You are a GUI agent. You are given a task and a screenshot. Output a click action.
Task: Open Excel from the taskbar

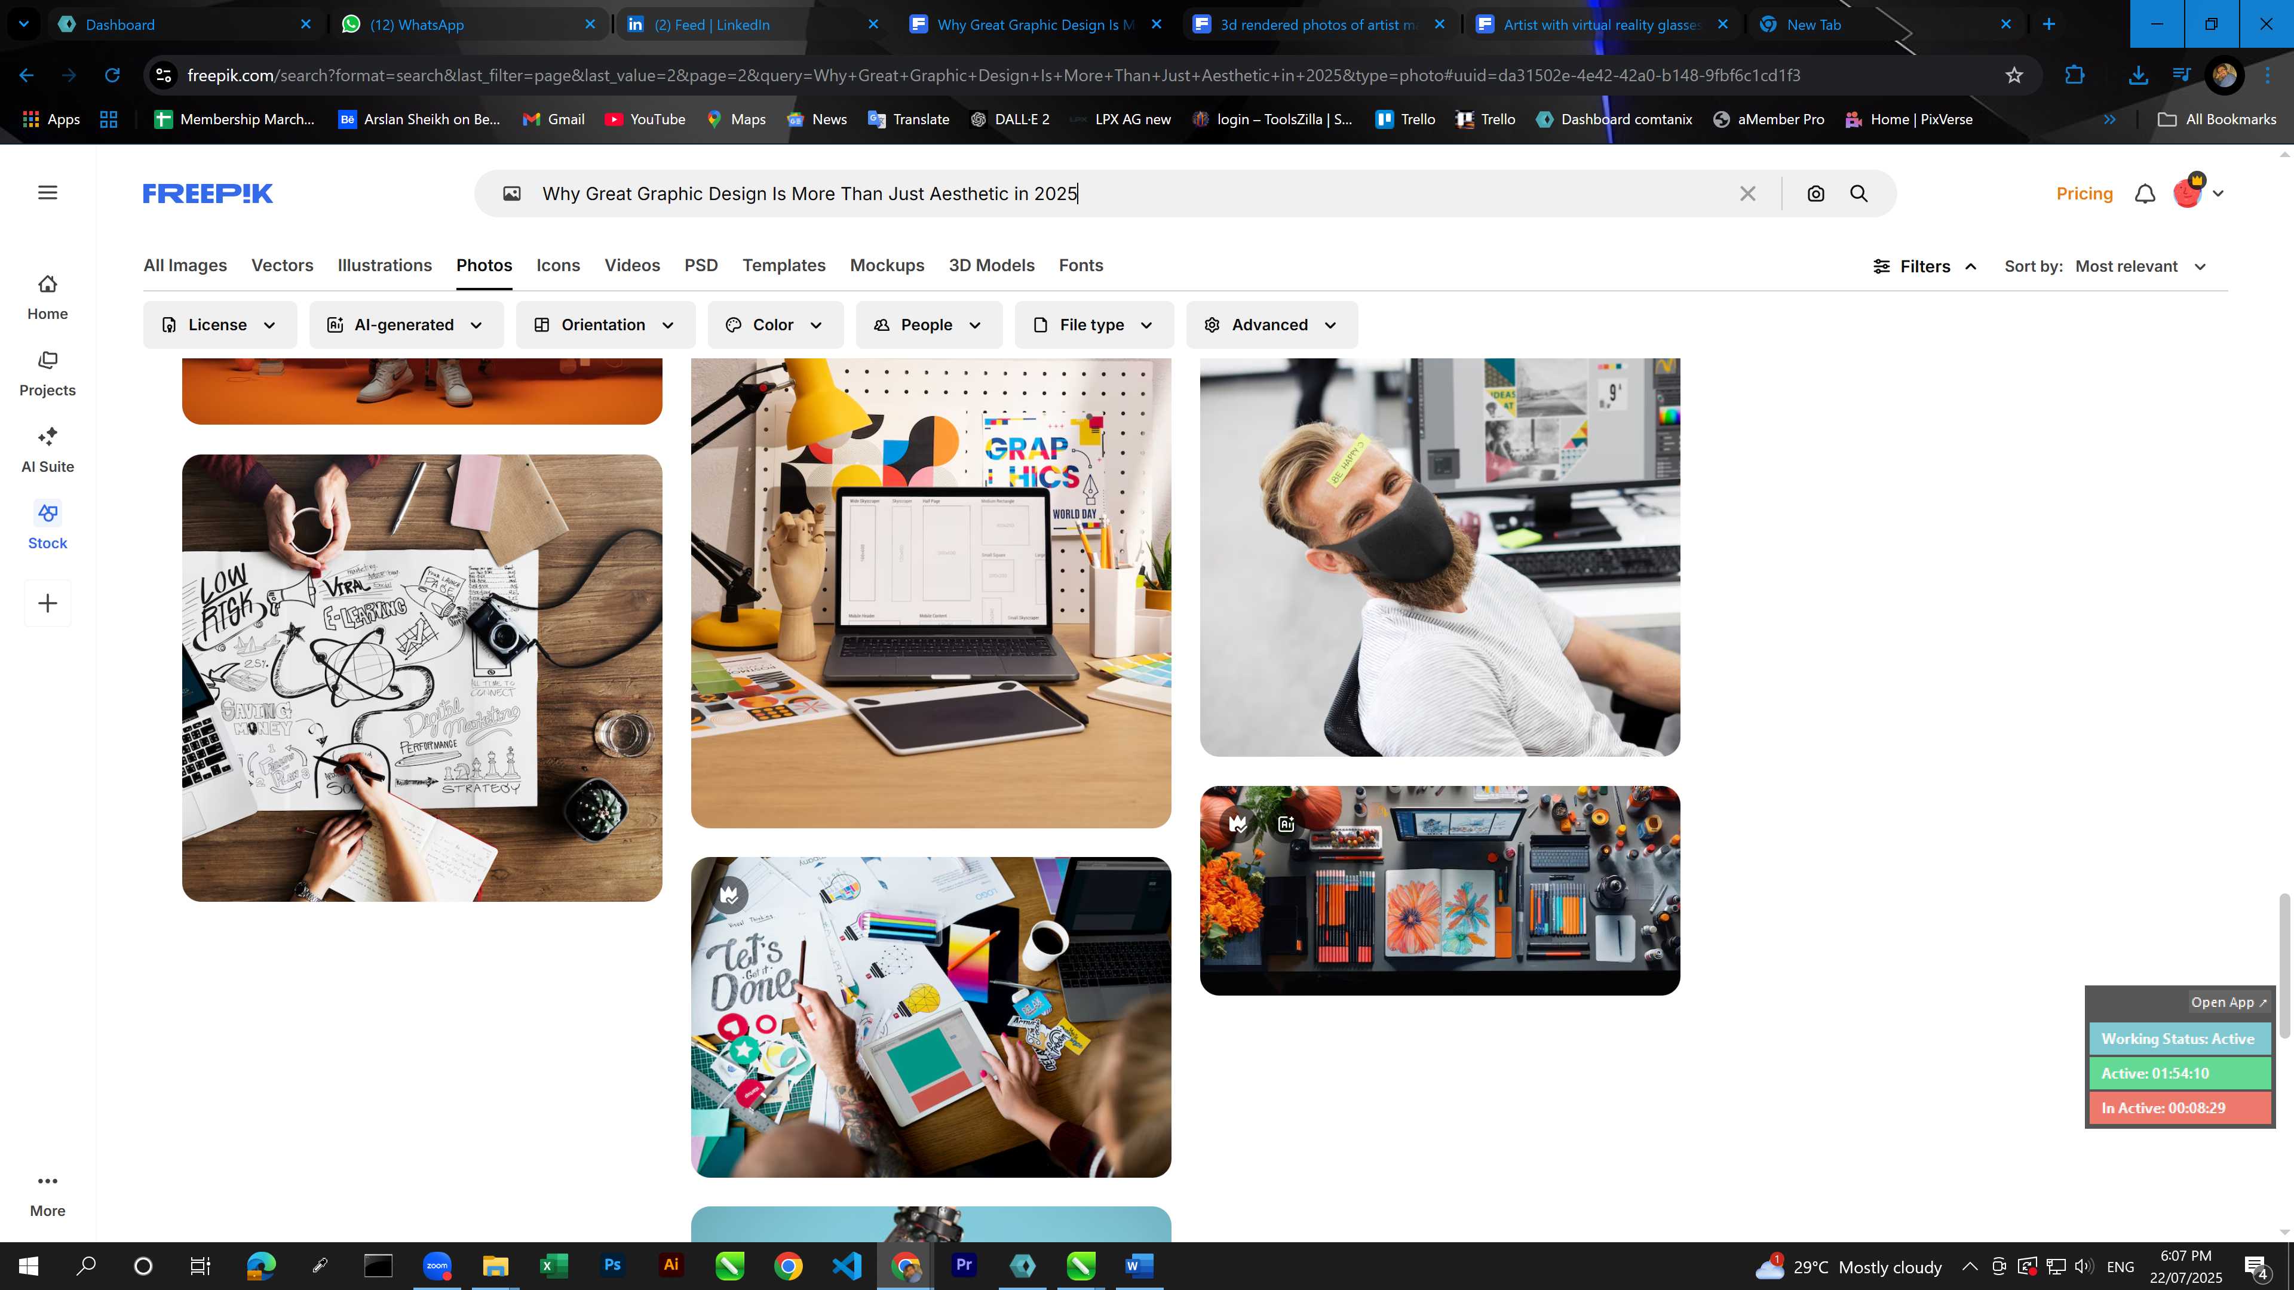click(x=553, y=1265)
